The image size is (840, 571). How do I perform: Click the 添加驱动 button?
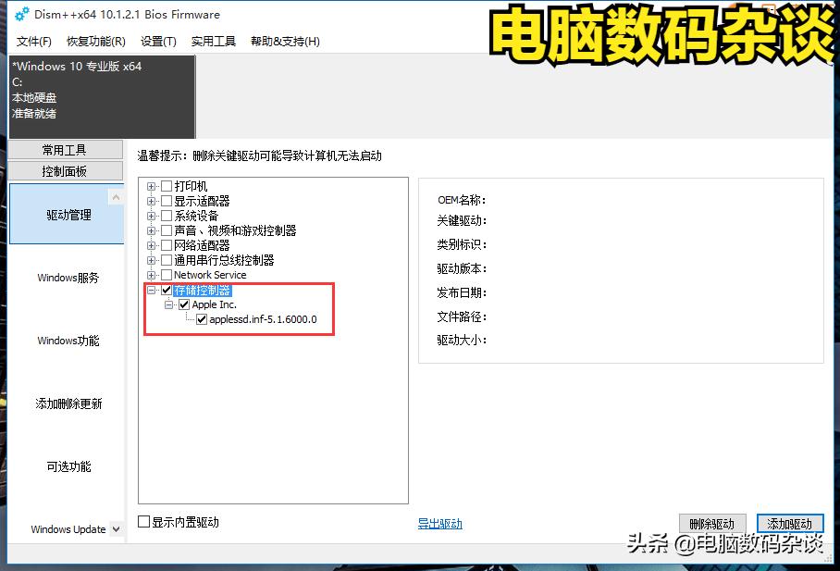pyautogui.click(x=789, y=522)
